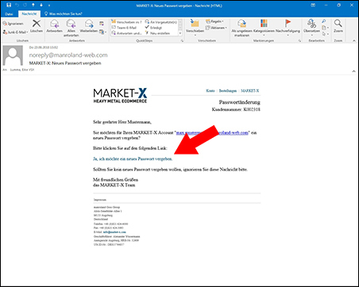Choose 'Neu erstellen' quick step
Viewport: 359px width, 287px height.
click(157, 33)
